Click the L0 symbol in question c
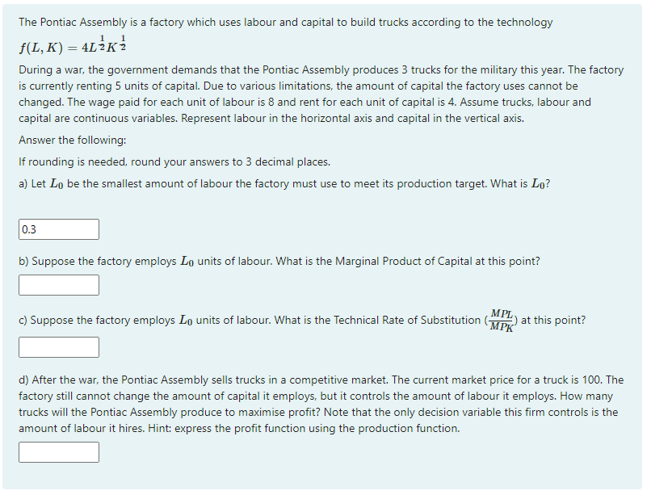This screenshot has width=651, height=495. [x=186, y=321]
